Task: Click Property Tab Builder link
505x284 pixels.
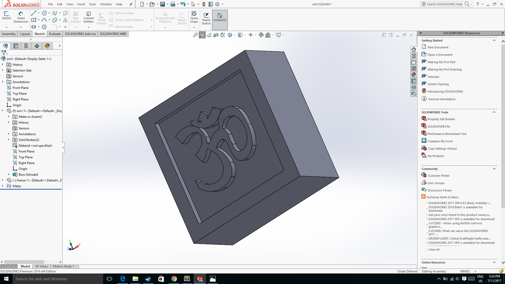Action: tap(441, 119)
